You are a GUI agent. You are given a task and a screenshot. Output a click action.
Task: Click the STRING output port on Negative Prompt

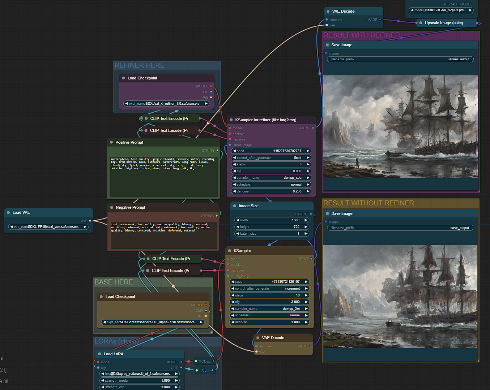tap(217, 216)
